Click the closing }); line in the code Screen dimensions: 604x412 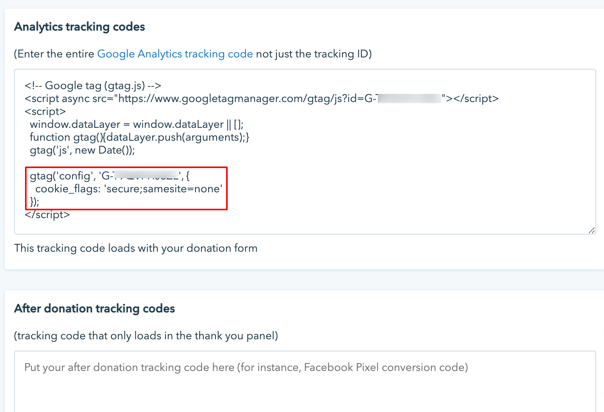(x=34, y=202)
